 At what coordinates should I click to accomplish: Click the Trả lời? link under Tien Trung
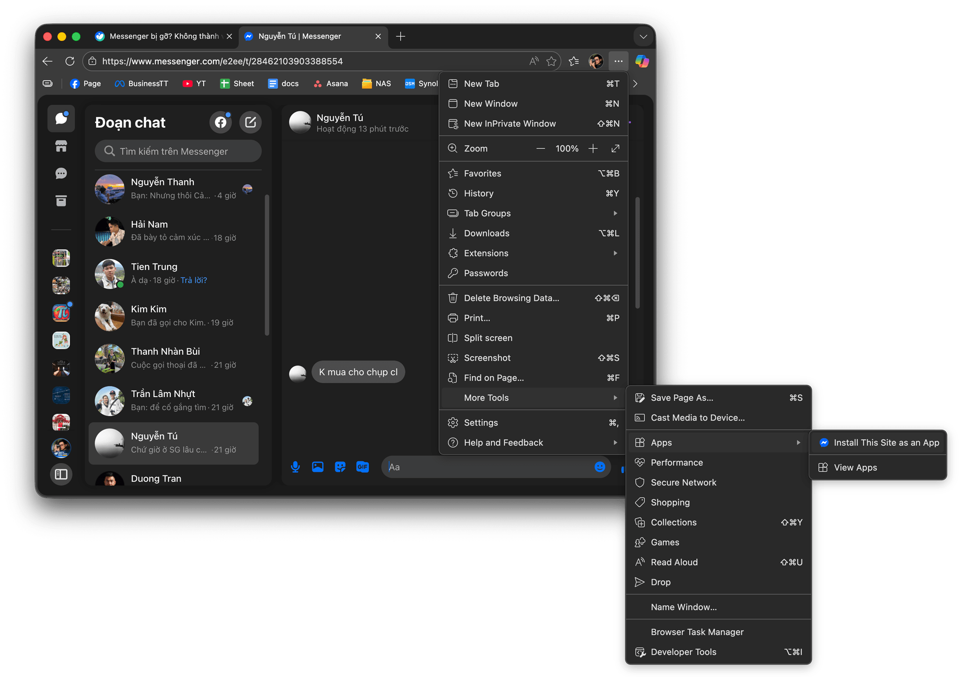pos(194,280)
